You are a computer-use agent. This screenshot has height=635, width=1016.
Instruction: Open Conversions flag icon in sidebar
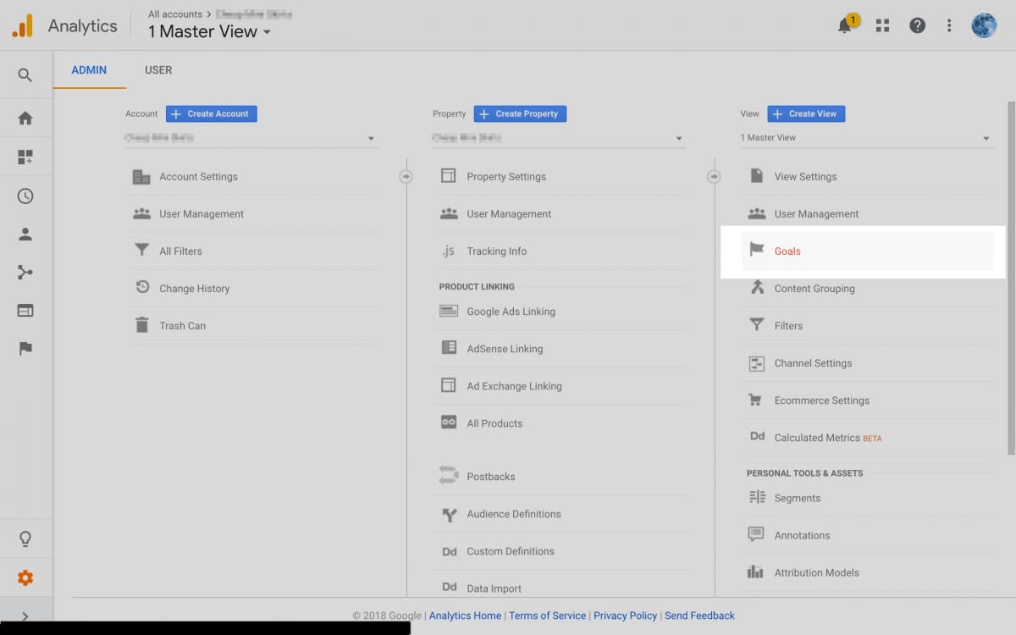coord(25,349)
